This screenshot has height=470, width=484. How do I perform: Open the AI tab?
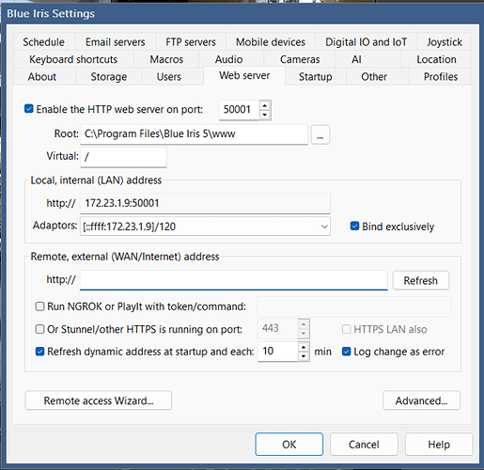[x=356, y=59]
